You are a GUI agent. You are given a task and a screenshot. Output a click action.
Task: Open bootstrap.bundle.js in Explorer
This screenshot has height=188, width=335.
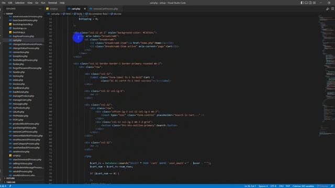(23, 25)
